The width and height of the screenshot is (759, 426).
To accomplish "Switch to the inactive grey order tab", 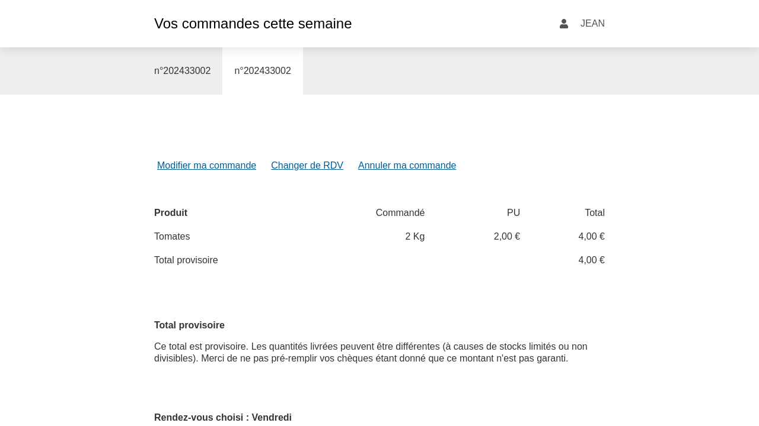I will pos(182,71).
